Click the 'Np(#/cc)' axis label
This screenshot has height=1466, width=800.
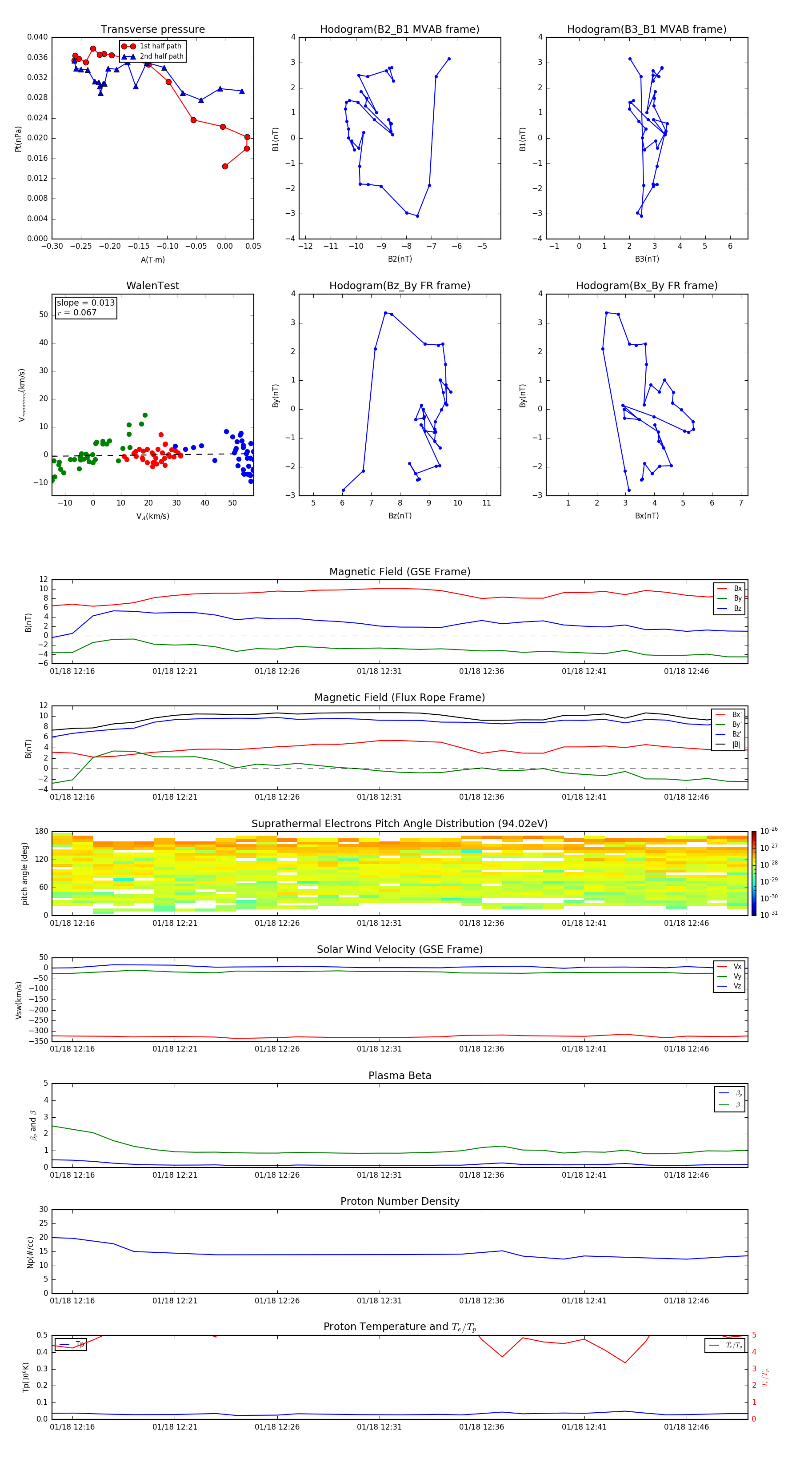30,1252
